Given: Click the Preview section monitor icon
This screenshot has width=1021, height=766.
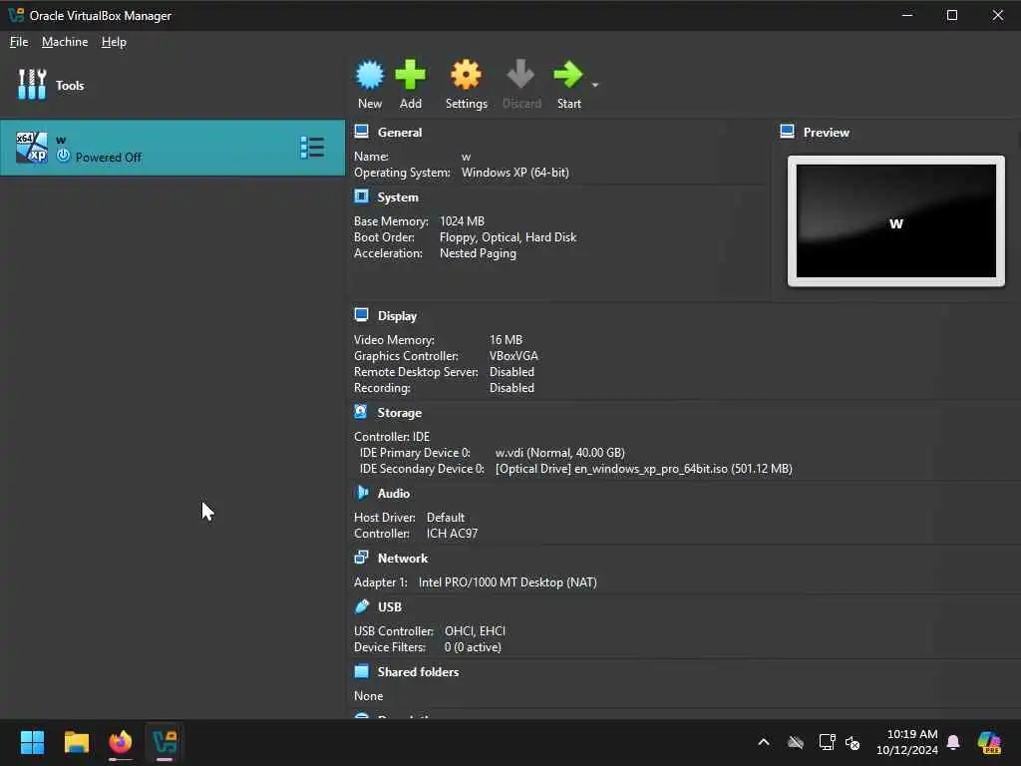Looking at the screenshot, I should coord(787,132).
